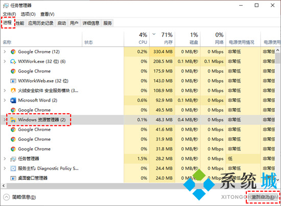The height and width of the screenshot is (206, 281).
Task: Click the Windows 资源管理器 folder icon
Action: (13, 120)
